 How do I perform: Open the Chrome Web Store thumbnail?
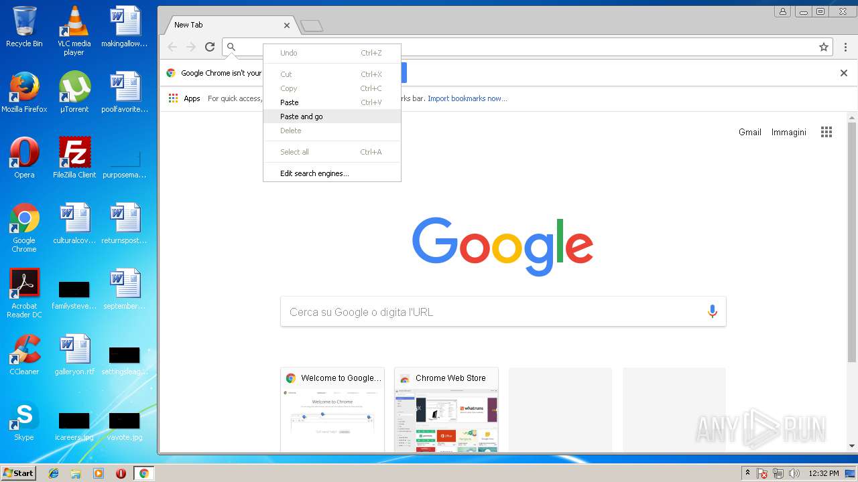pos(446,409)
